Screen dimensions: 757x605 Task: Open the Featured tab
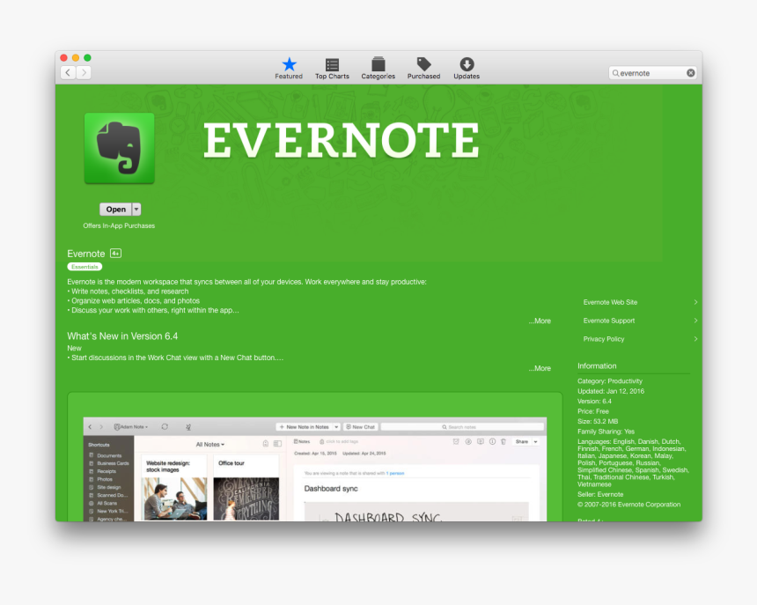[289, 68]
